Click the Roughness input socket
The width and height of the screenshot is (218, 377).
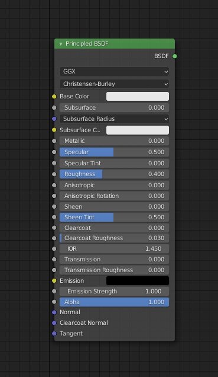click(54, 174)
